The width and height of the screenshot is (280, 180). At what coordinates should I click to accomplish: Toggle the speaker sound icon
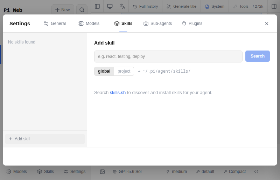(256, 172)
